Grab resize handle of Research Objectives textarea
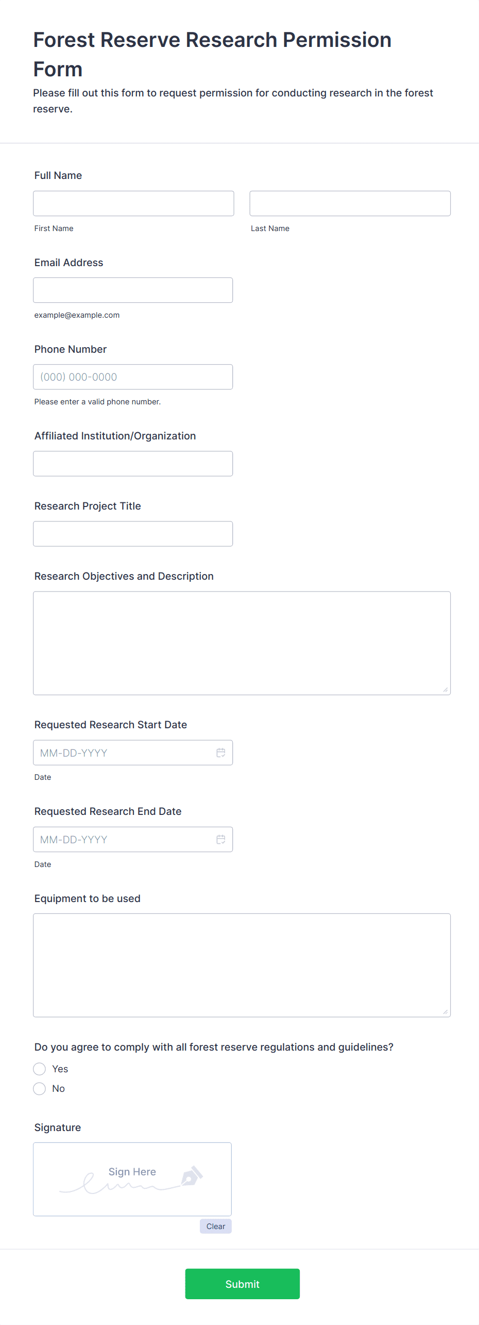The image size is (479, 1325). coord(446,690)
